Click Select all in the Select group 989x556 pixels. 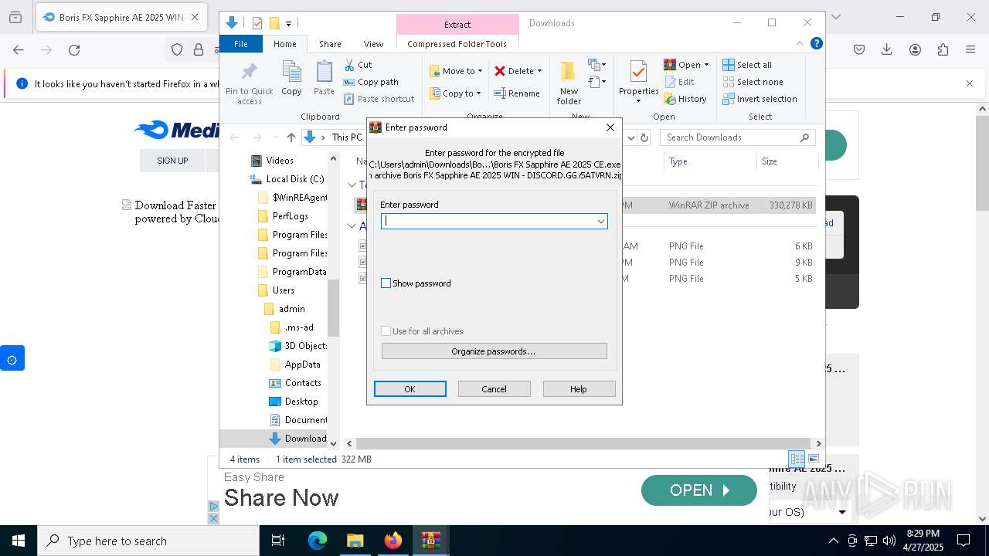(747, 65)
